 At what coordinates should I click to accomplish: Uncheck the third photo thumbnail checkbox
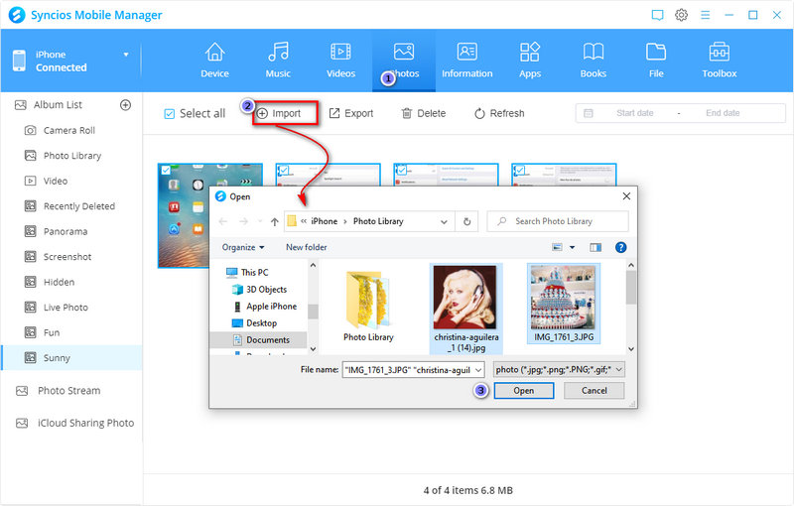[402, 171]
